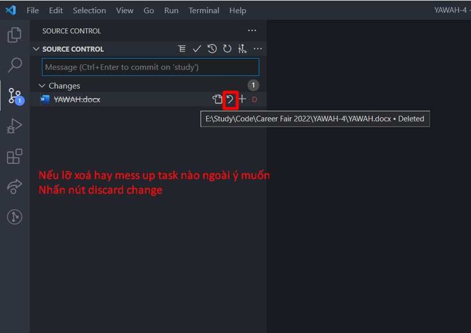
Task: Toggle view as tree icon in Source Control
Action: pos(182,48)
